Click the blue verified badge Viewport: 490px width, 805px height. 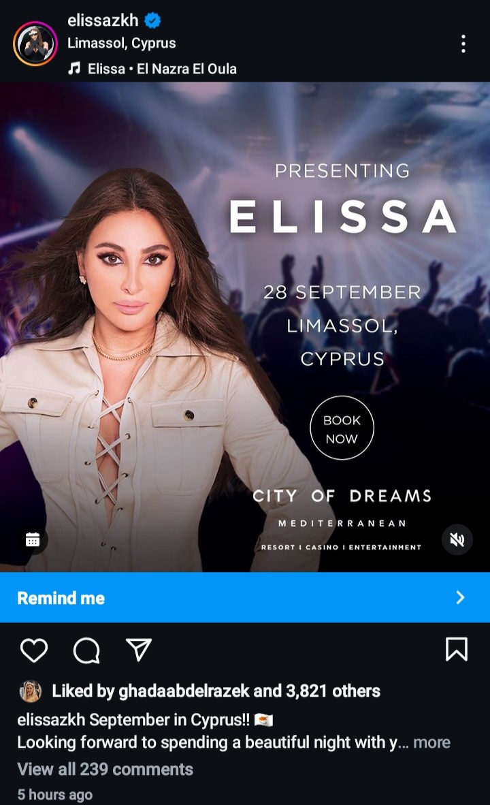coord(152,20)
